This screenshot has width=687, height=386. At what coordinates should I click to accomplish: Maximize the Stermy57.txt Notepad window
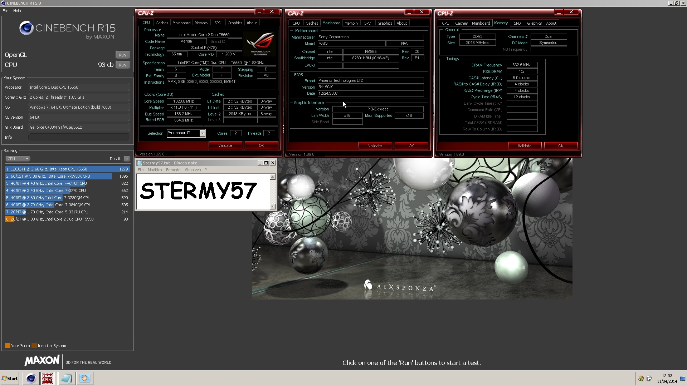tap(266, 163)
